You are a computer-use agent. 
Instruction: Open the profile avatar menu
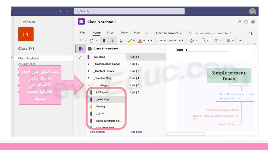[252, 11]
